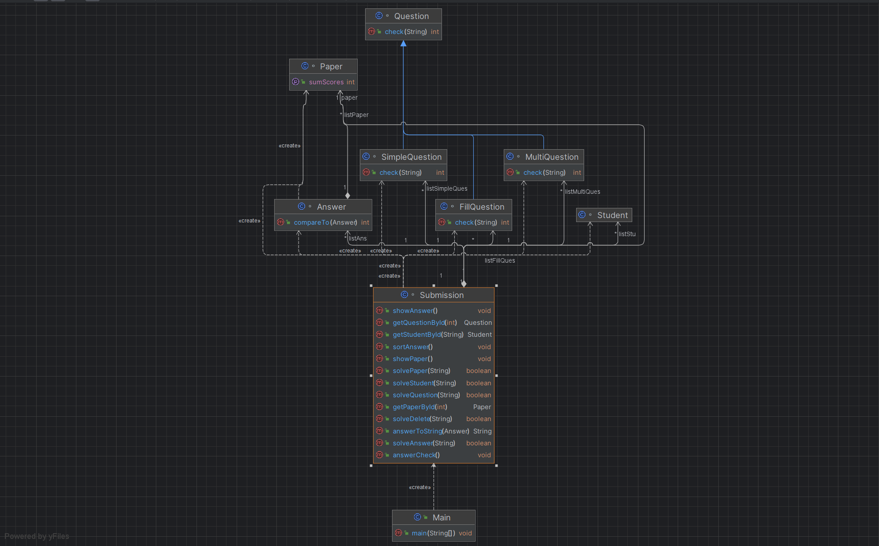Screen dimensions: 879x546
Task: Click the showAnswer() method row
Action: (434, 311)
